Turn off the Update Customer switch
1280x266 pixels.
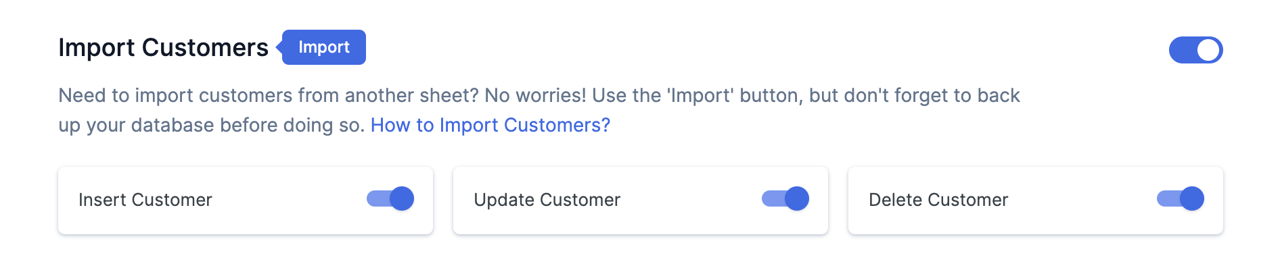point(785,198)
